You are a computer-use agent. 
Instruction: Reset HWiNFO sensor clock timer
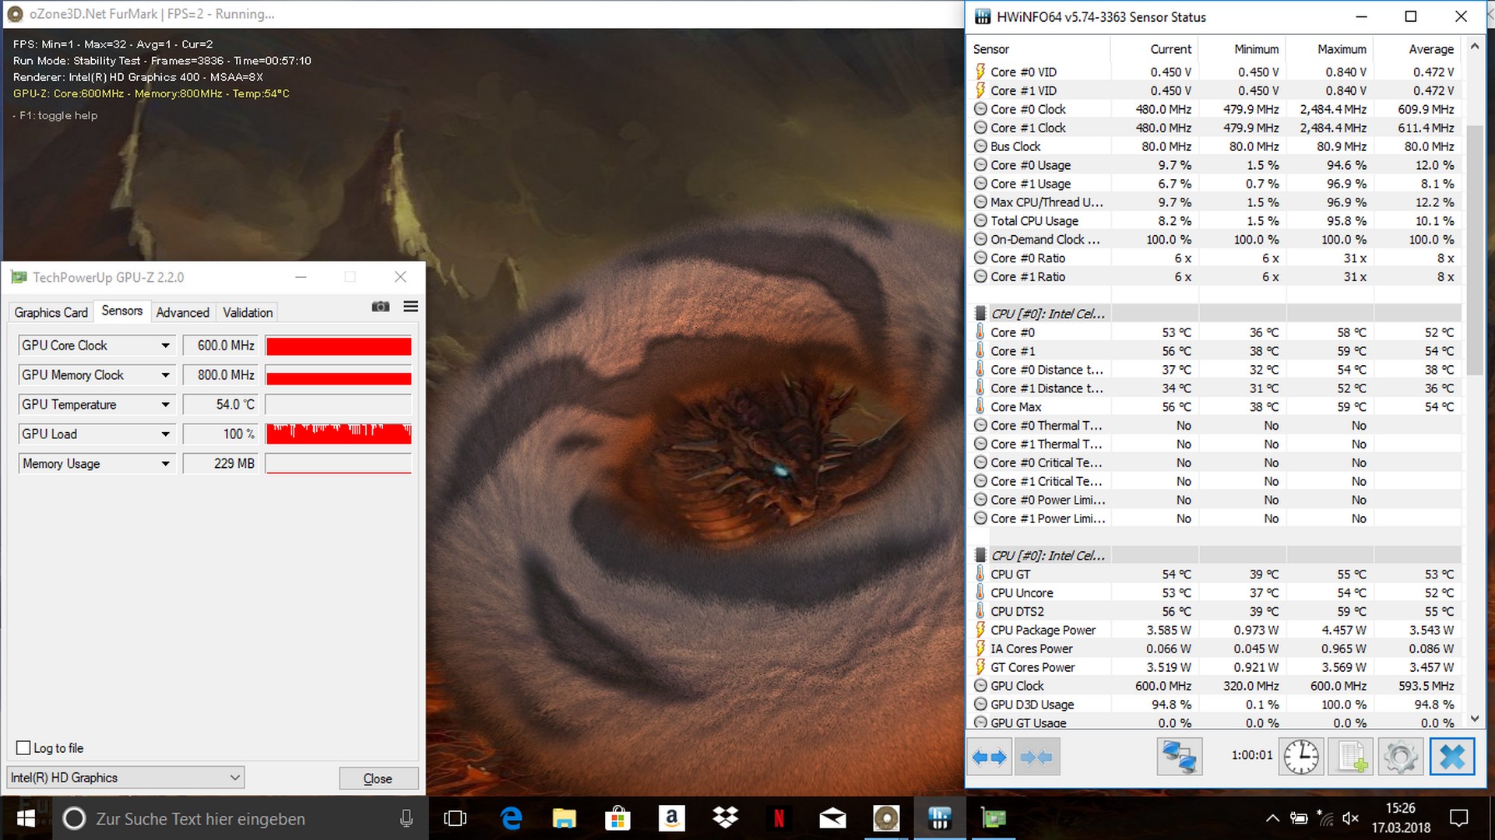1301,757
